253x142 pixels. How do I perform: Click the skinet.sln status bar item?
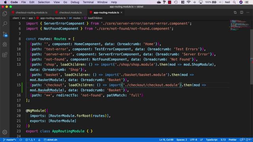click(x=51, y=140)
